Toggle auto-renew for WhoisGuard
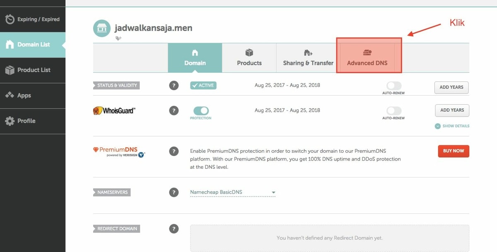 click(x=394, y=111)
